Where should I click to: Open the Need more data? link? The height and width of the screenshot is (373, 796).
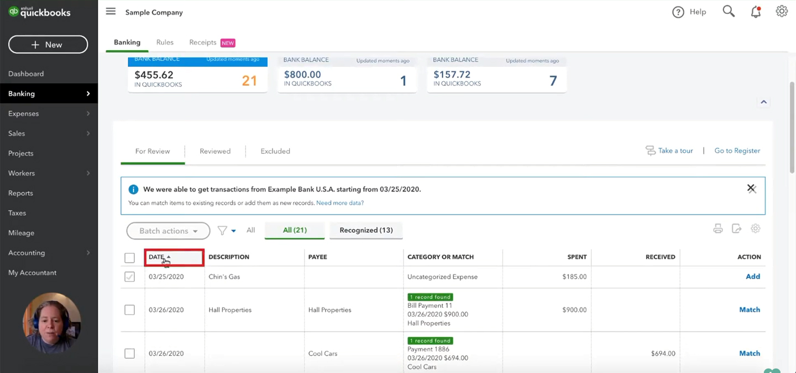340,203
